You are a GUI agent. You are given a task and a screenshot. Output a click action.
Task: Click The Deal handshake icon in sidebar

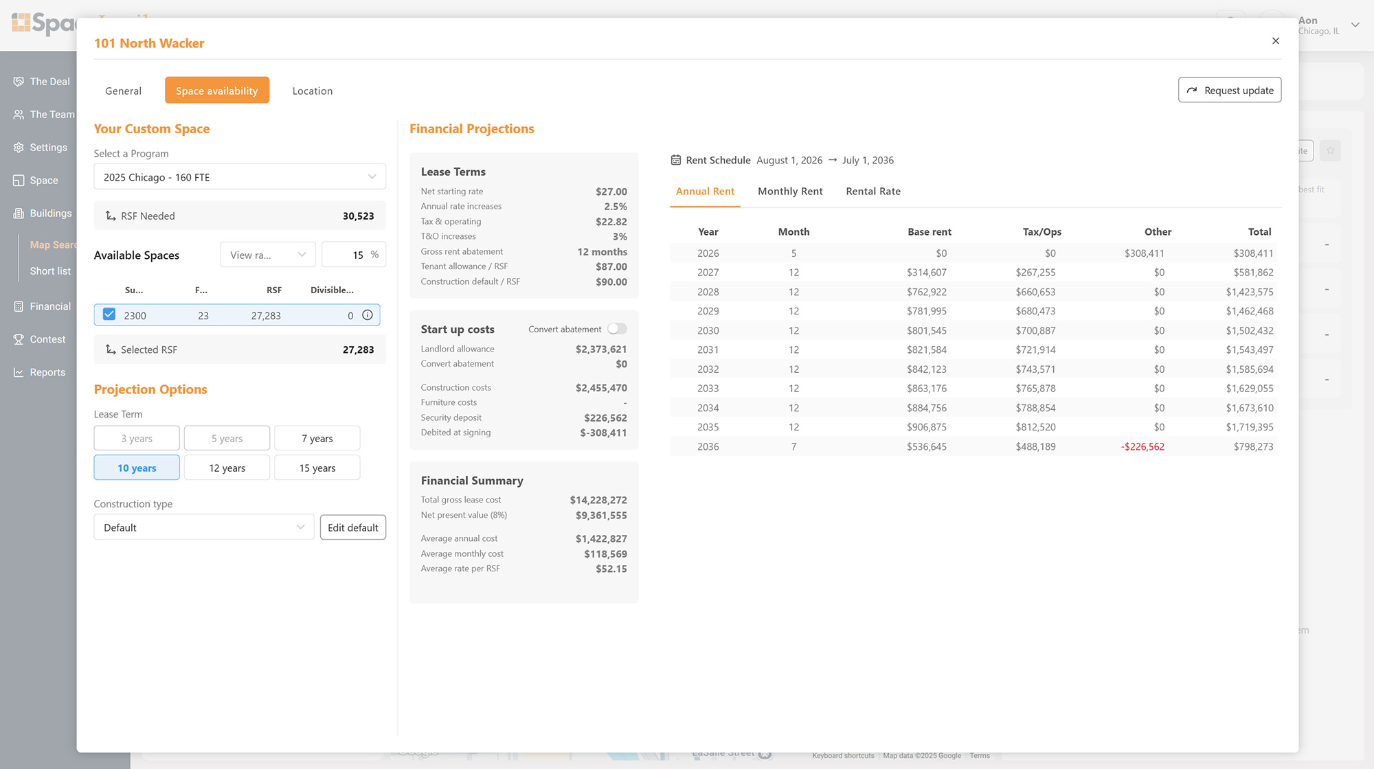[x=19, y=82]
